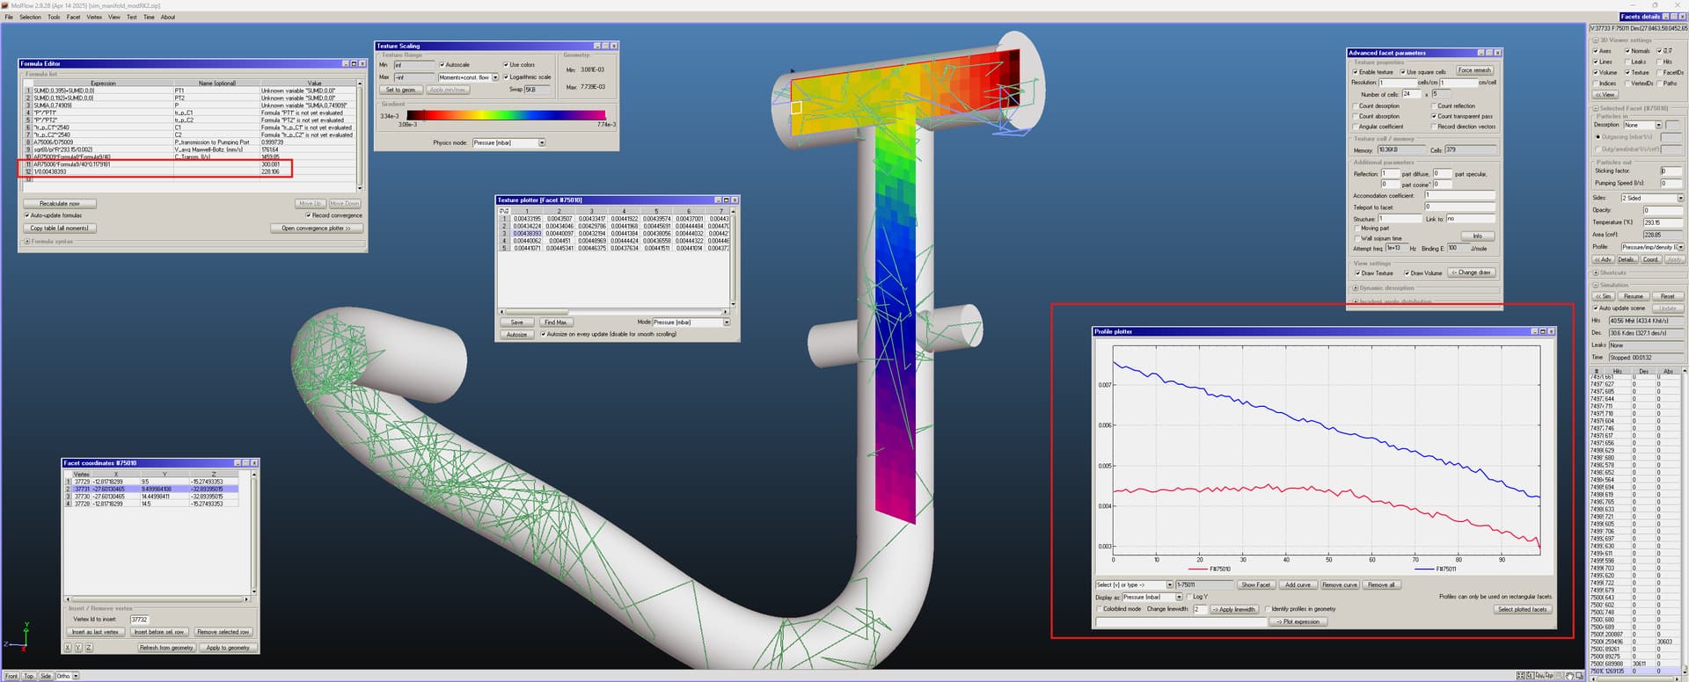
Task: Click the Z axis button in Facet coordinates
Action: click(88, 648)
